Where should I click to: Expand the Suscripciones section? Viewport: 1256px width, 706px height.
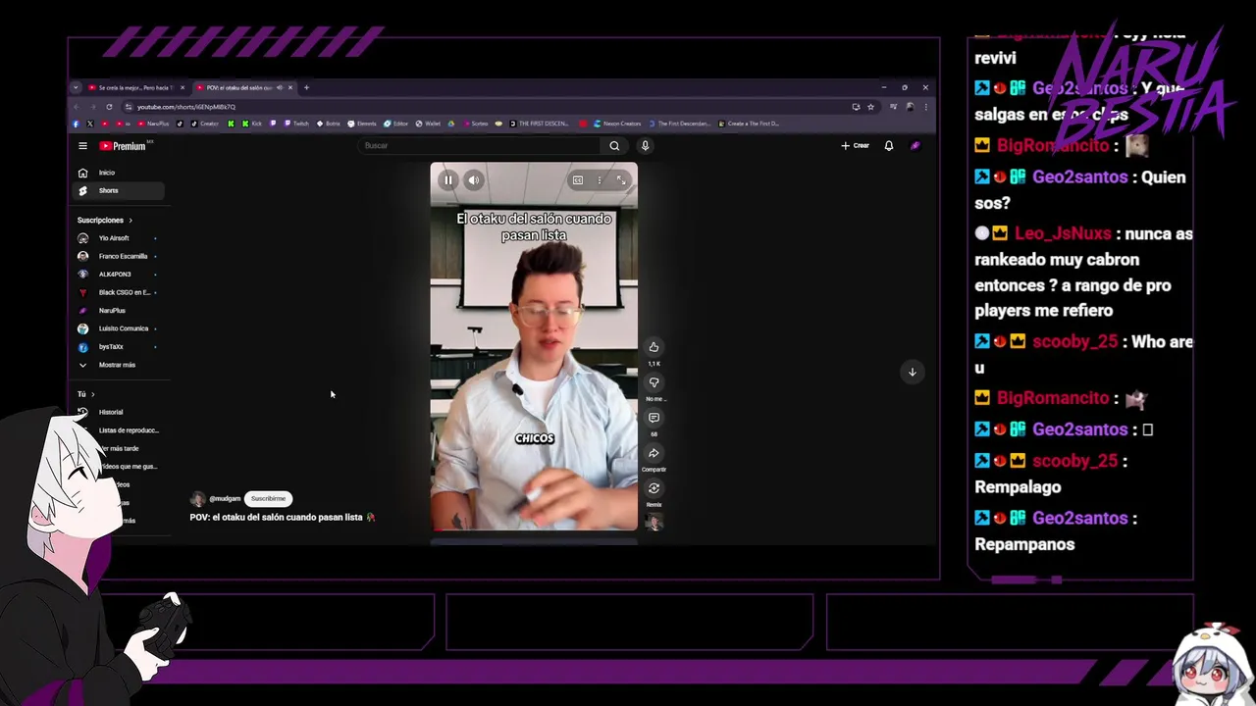pos(105,221)
